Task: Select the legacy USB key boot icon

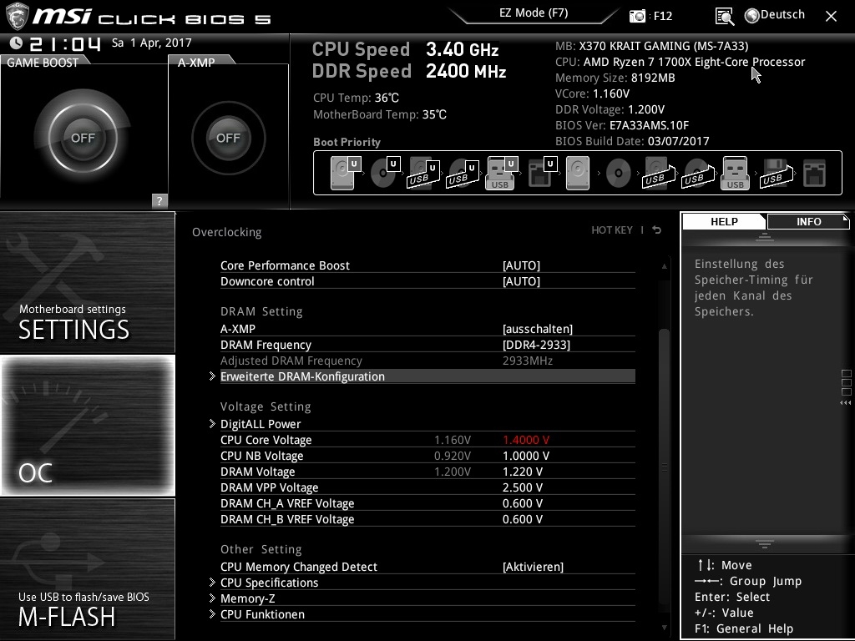Action: click(x=735, y=174)
